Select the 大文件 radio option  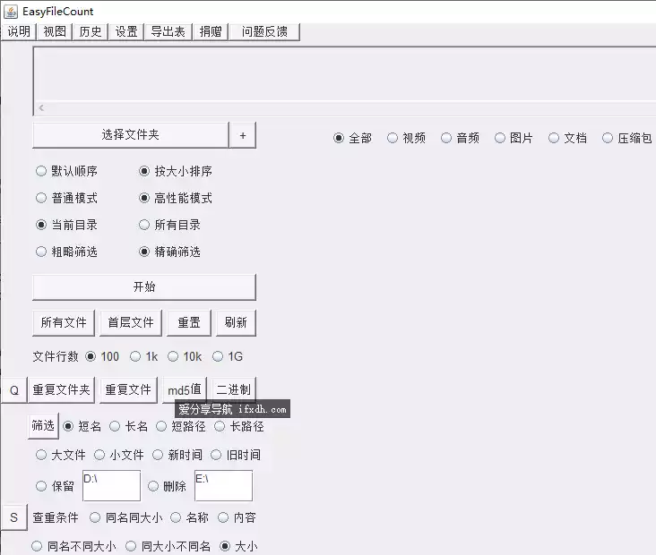click(61, 455)
